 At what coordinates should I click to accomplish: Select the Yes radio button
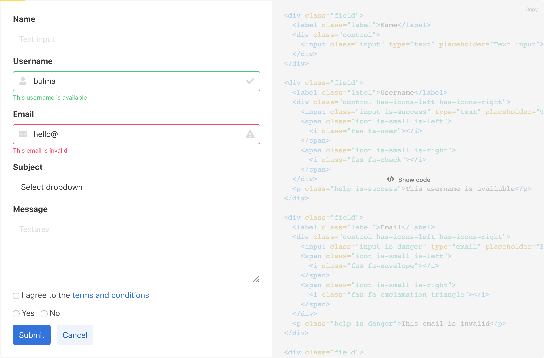16,314
